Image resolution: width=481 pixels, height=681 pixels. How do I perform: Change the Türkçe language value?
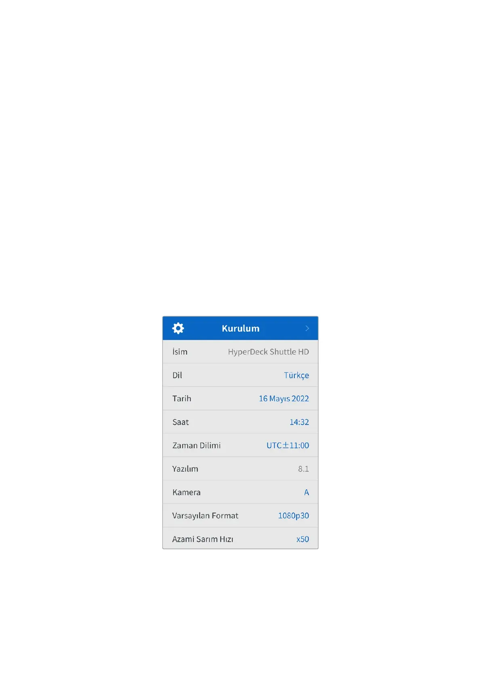296,375
